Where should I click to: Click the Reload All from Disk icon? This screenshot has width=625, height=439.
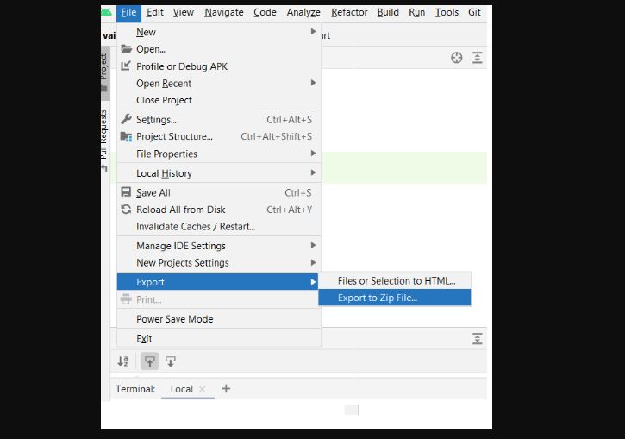126,210
